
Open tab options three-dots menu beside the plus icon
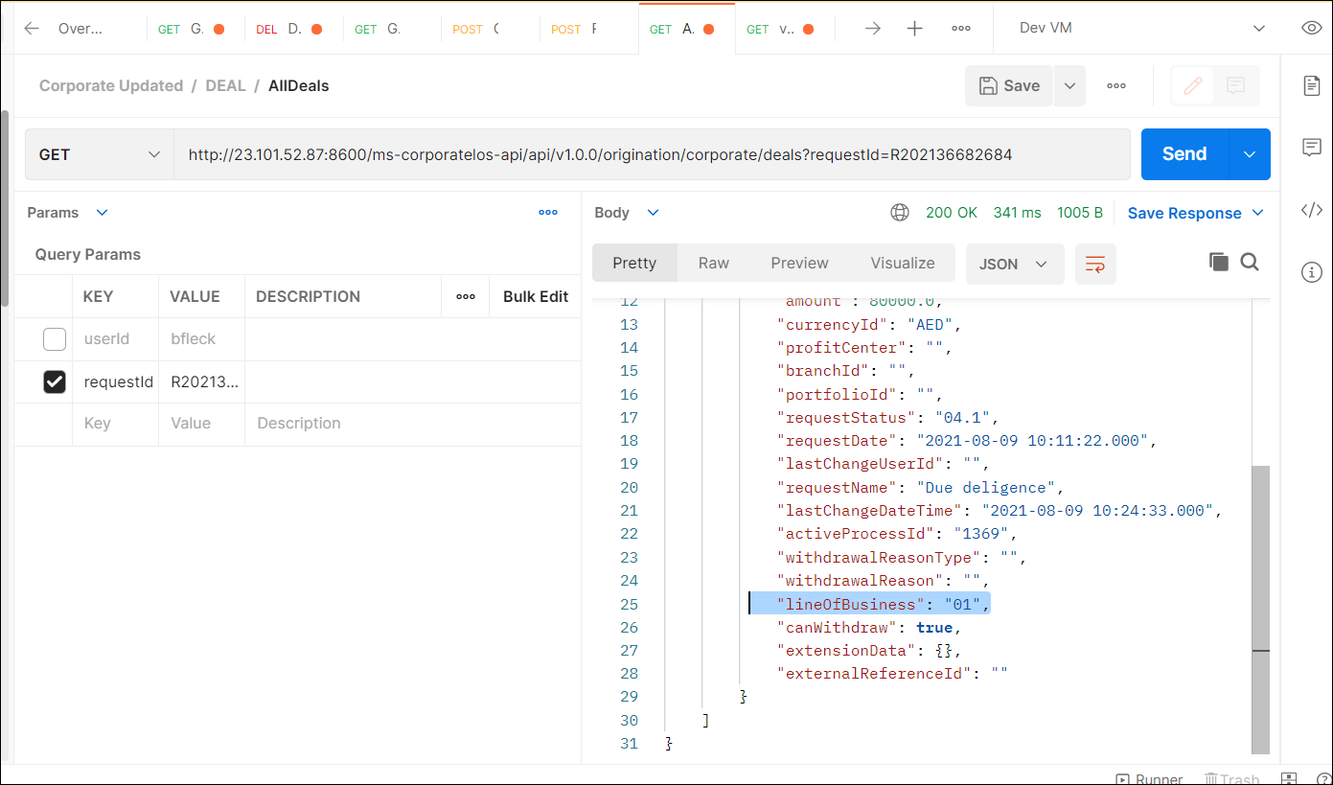pyautogui.click(x=961, y=29)
